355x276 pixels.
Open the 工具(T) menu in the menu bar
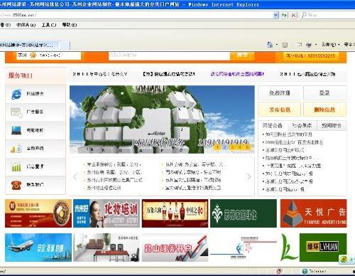(49, 25)
